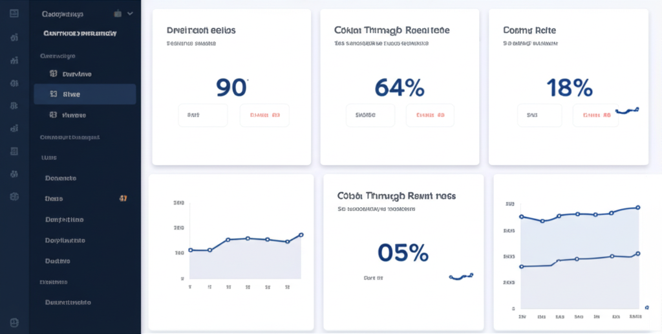
Task: Click the icon of the sub-item below the highlighted one
Action: coord(54,115)
